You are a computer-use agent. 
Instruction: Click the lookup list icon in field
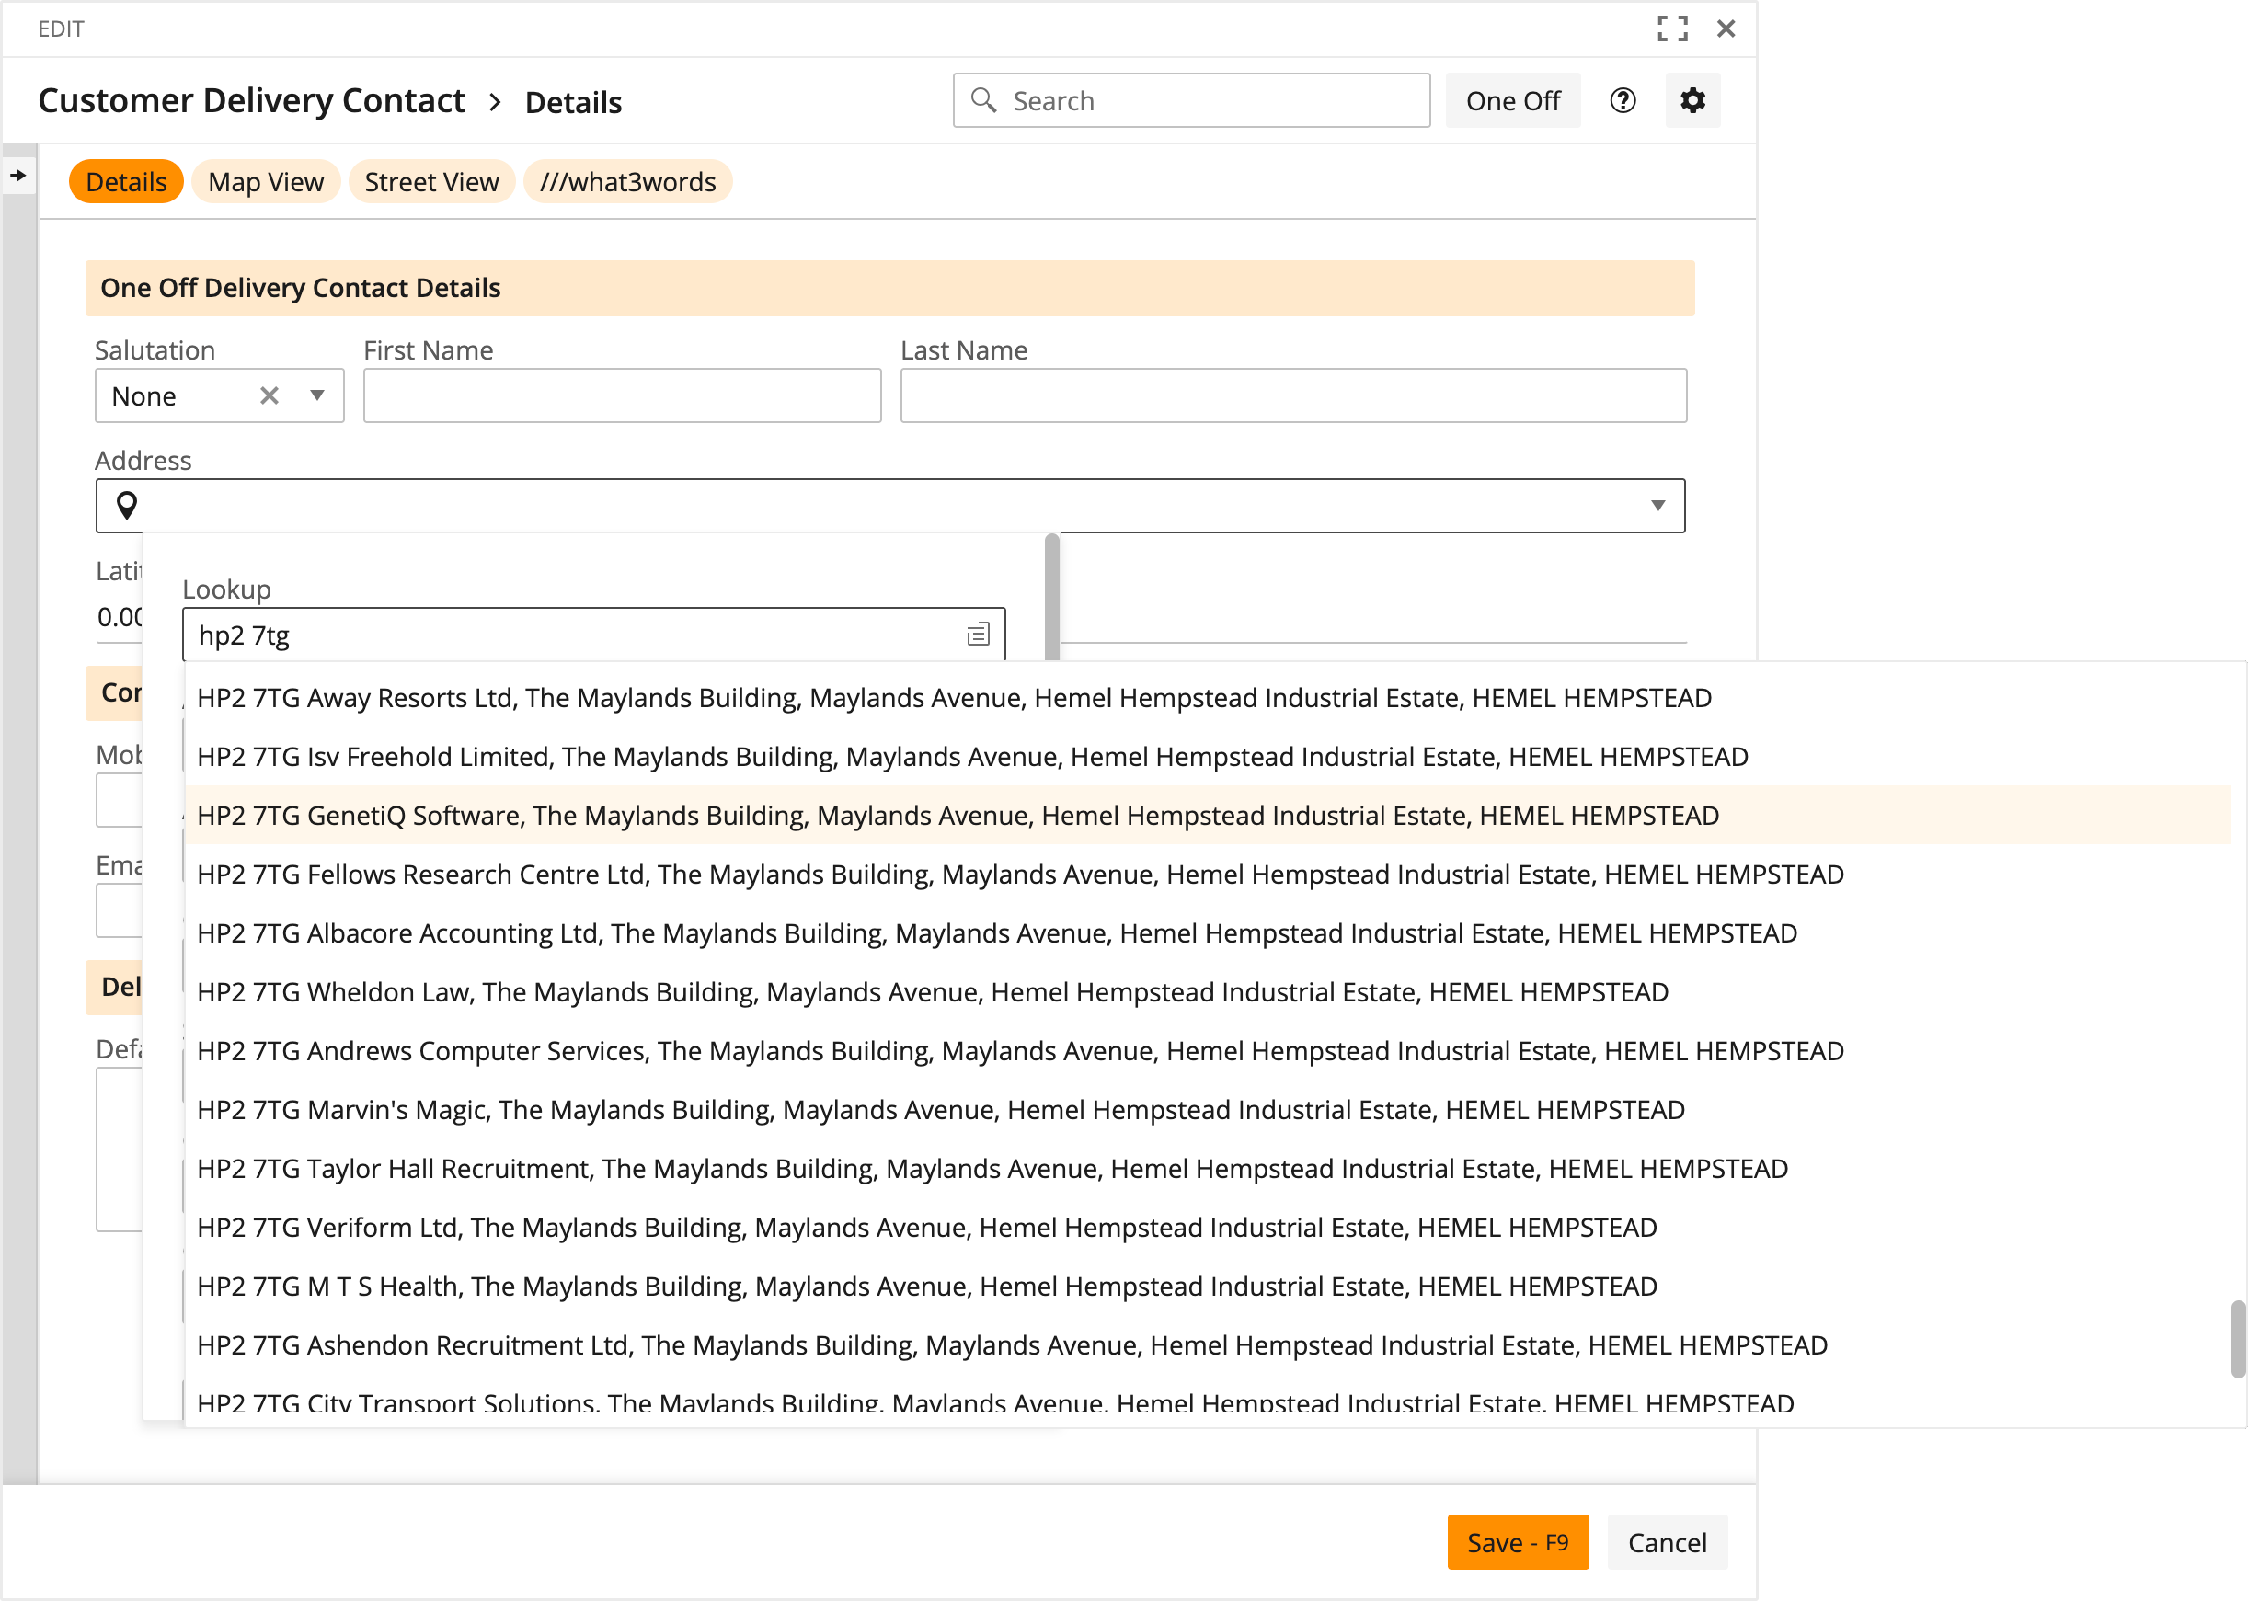point(977,635)
